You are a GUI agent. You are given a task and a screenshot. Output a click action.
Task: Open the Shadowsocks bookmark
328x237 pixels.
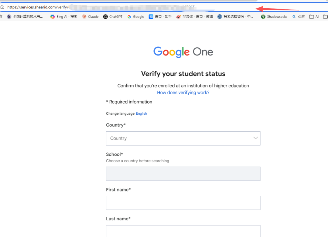coord(274,17)
